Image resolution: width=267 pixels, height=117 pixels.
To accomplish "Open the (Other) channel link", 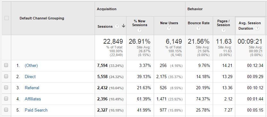I will 31,65.
